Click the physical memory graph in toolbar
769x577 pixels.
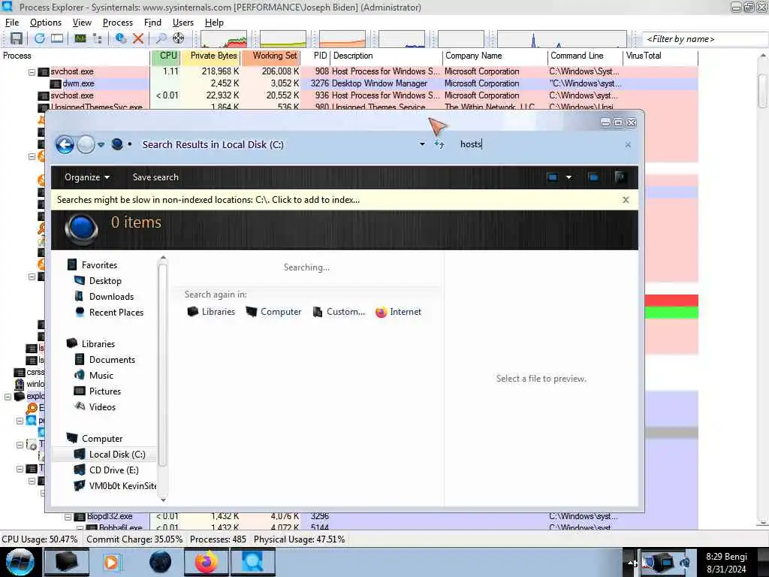pos(342,39)
